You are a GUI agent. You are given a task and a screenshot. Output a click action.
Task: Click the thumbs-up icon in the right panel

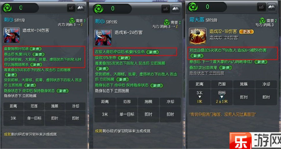(261, 7)
